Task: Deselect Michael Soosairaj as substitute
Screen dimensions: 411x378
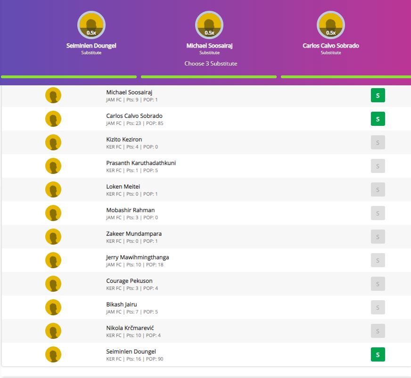Action: (378, 95)
